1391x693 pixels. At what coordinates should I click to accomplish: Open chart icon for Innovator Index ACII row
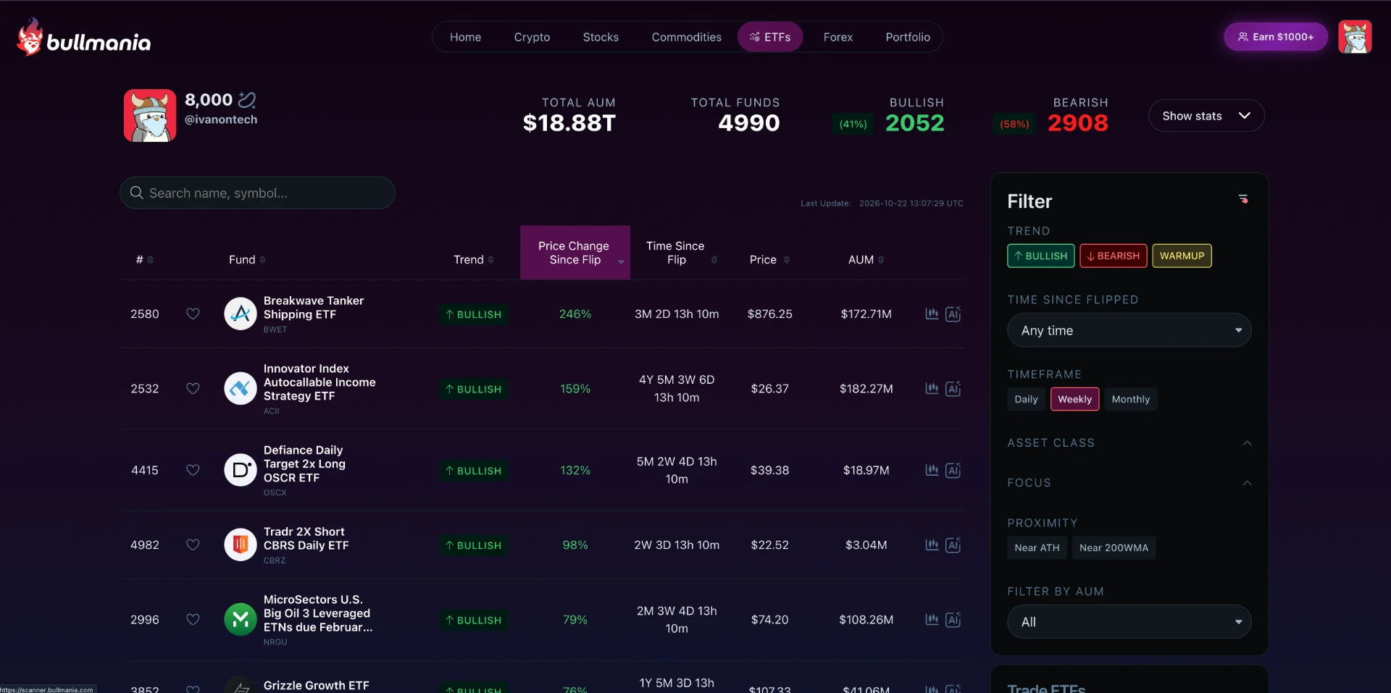point(932,388)
